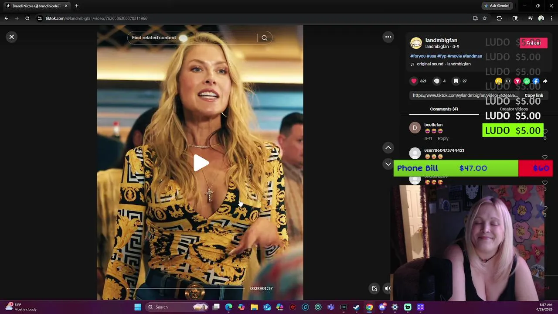The image size is (558, 314).
Task: Open comments via speech bubble icon
Action: pyautogui.click(x=436, y=81)
